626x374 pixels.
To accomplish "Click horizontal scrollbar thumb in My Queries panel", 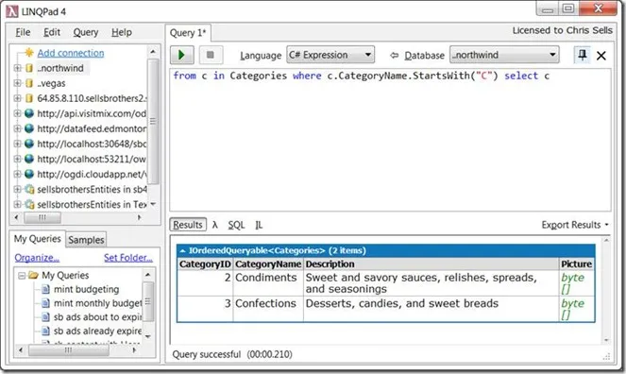I will coord(68,350).
